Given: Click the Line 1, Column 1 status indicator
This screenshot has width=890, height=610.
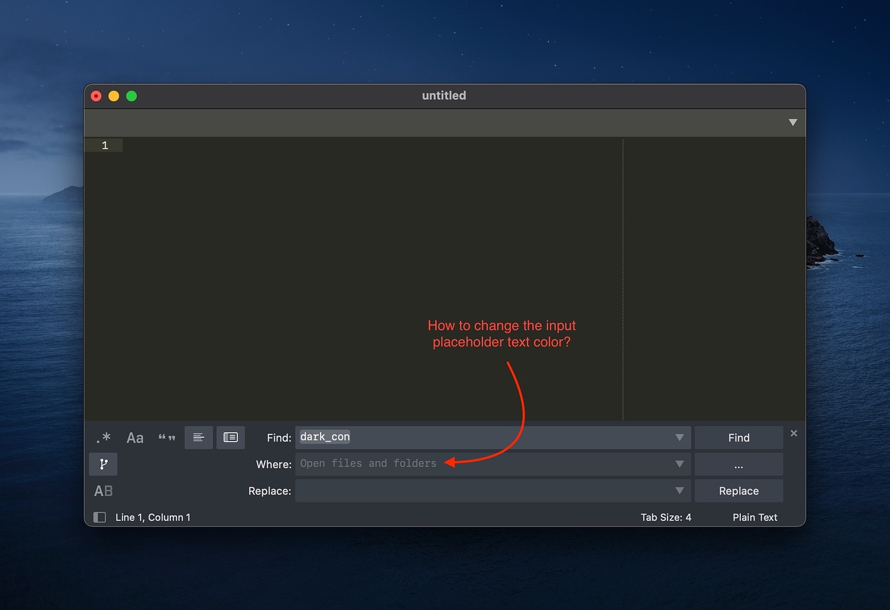Looking at the screenshot, I should 153,517.
